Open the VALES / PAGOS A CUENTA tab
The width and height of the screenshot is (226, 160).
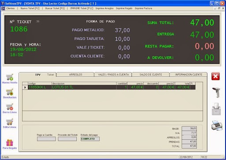click(113, 75)
